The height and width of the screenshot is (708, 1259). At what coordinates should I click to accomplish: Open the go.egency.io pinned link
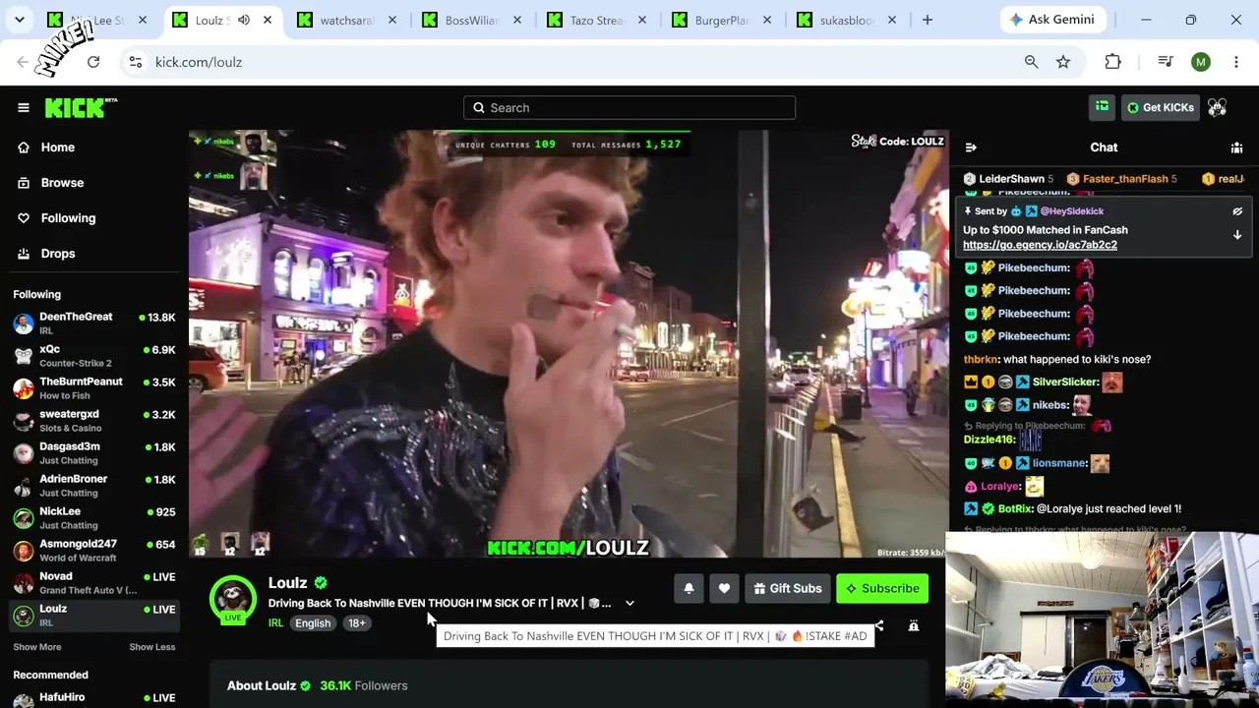coord(1040,245)
